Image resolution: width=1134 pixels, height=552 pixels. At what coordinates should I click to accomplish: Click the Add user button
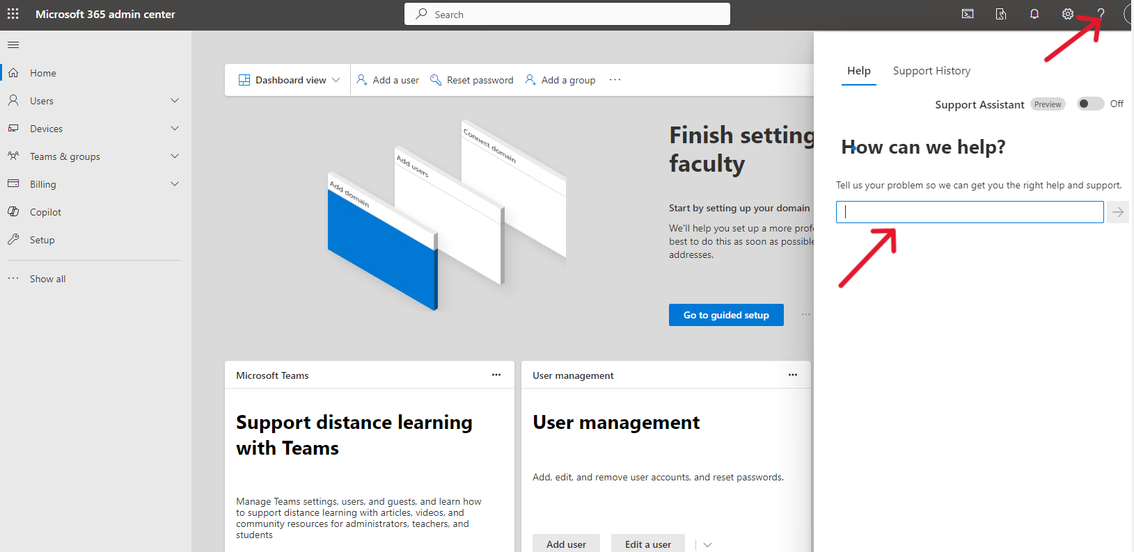566,544
